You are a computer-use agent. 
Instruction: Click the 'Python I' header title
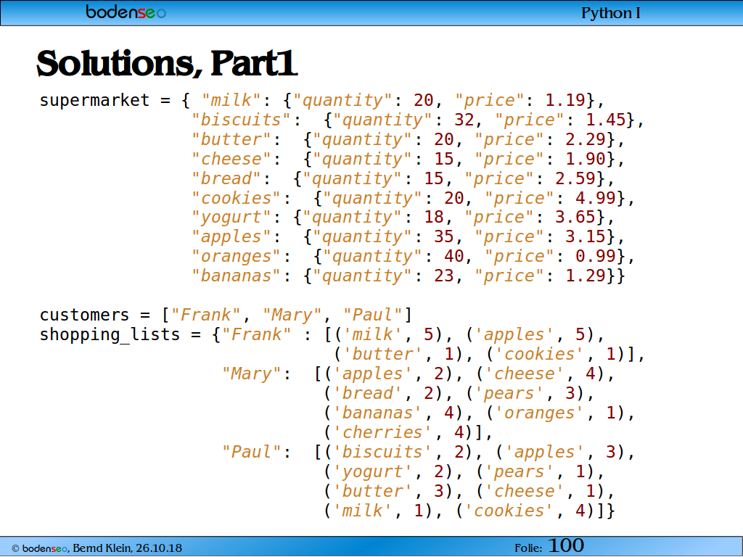[x=611, y=13]
